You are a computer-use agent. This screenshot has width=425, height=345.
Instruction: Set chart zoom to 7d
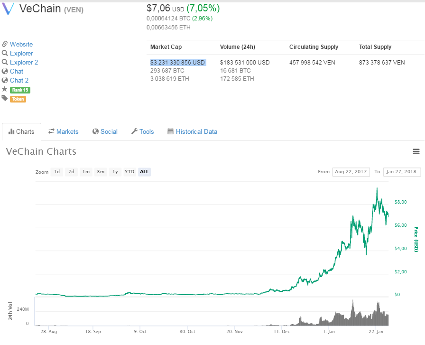[x=71, y=172]
